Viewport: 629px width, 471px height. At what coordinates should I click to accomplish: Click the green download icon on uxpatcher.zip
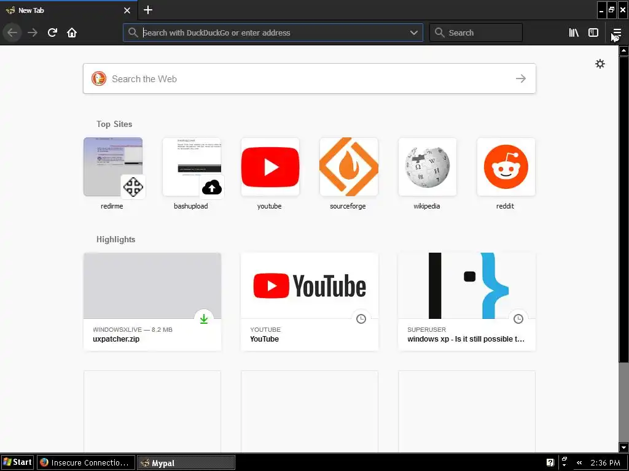pyautogui.click(x=204, y=319)
